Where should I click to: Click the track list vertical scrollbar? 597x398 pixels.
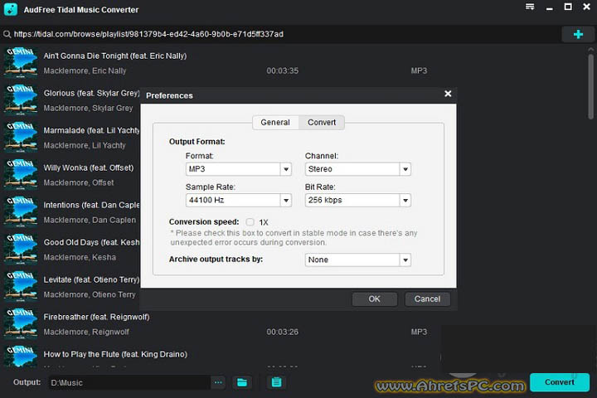tap(590, 87)
